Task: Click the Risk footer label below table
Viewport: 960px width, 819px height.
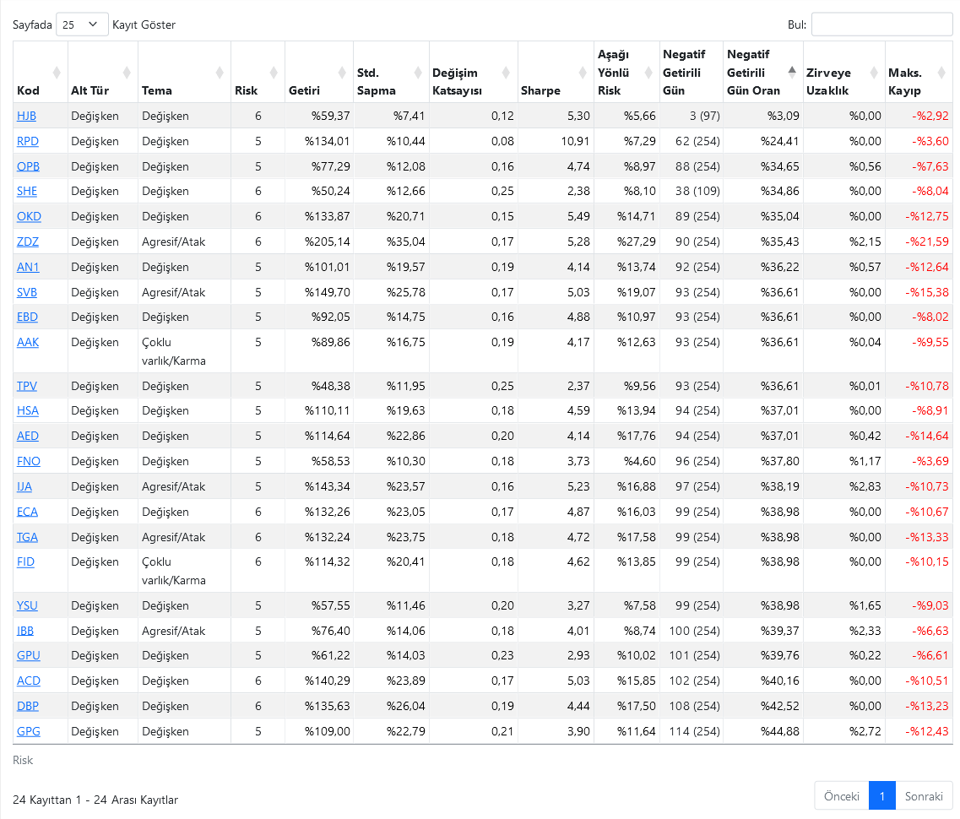Action: click(23, 760)
